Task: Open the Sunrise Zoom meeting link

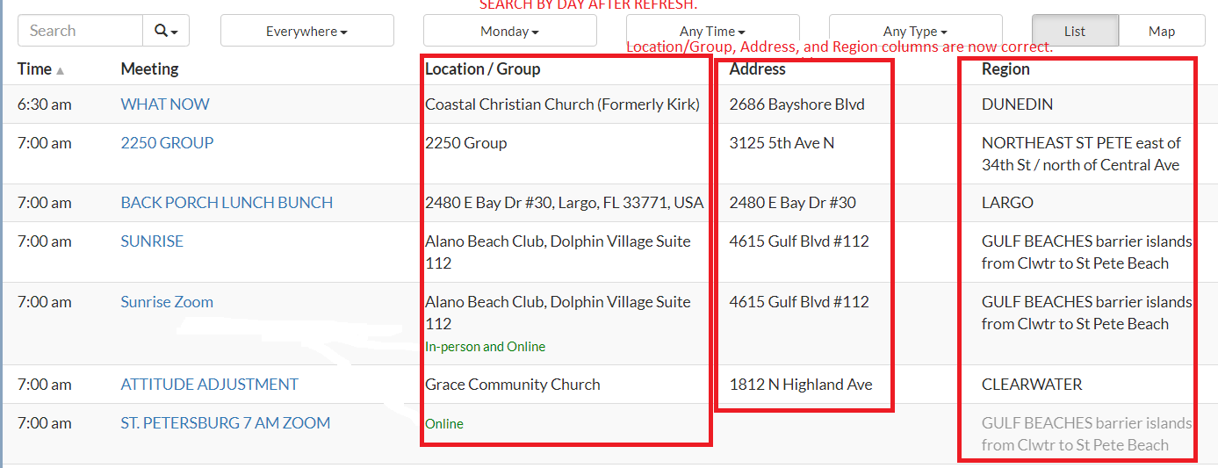Action: [x=167, y=302]
